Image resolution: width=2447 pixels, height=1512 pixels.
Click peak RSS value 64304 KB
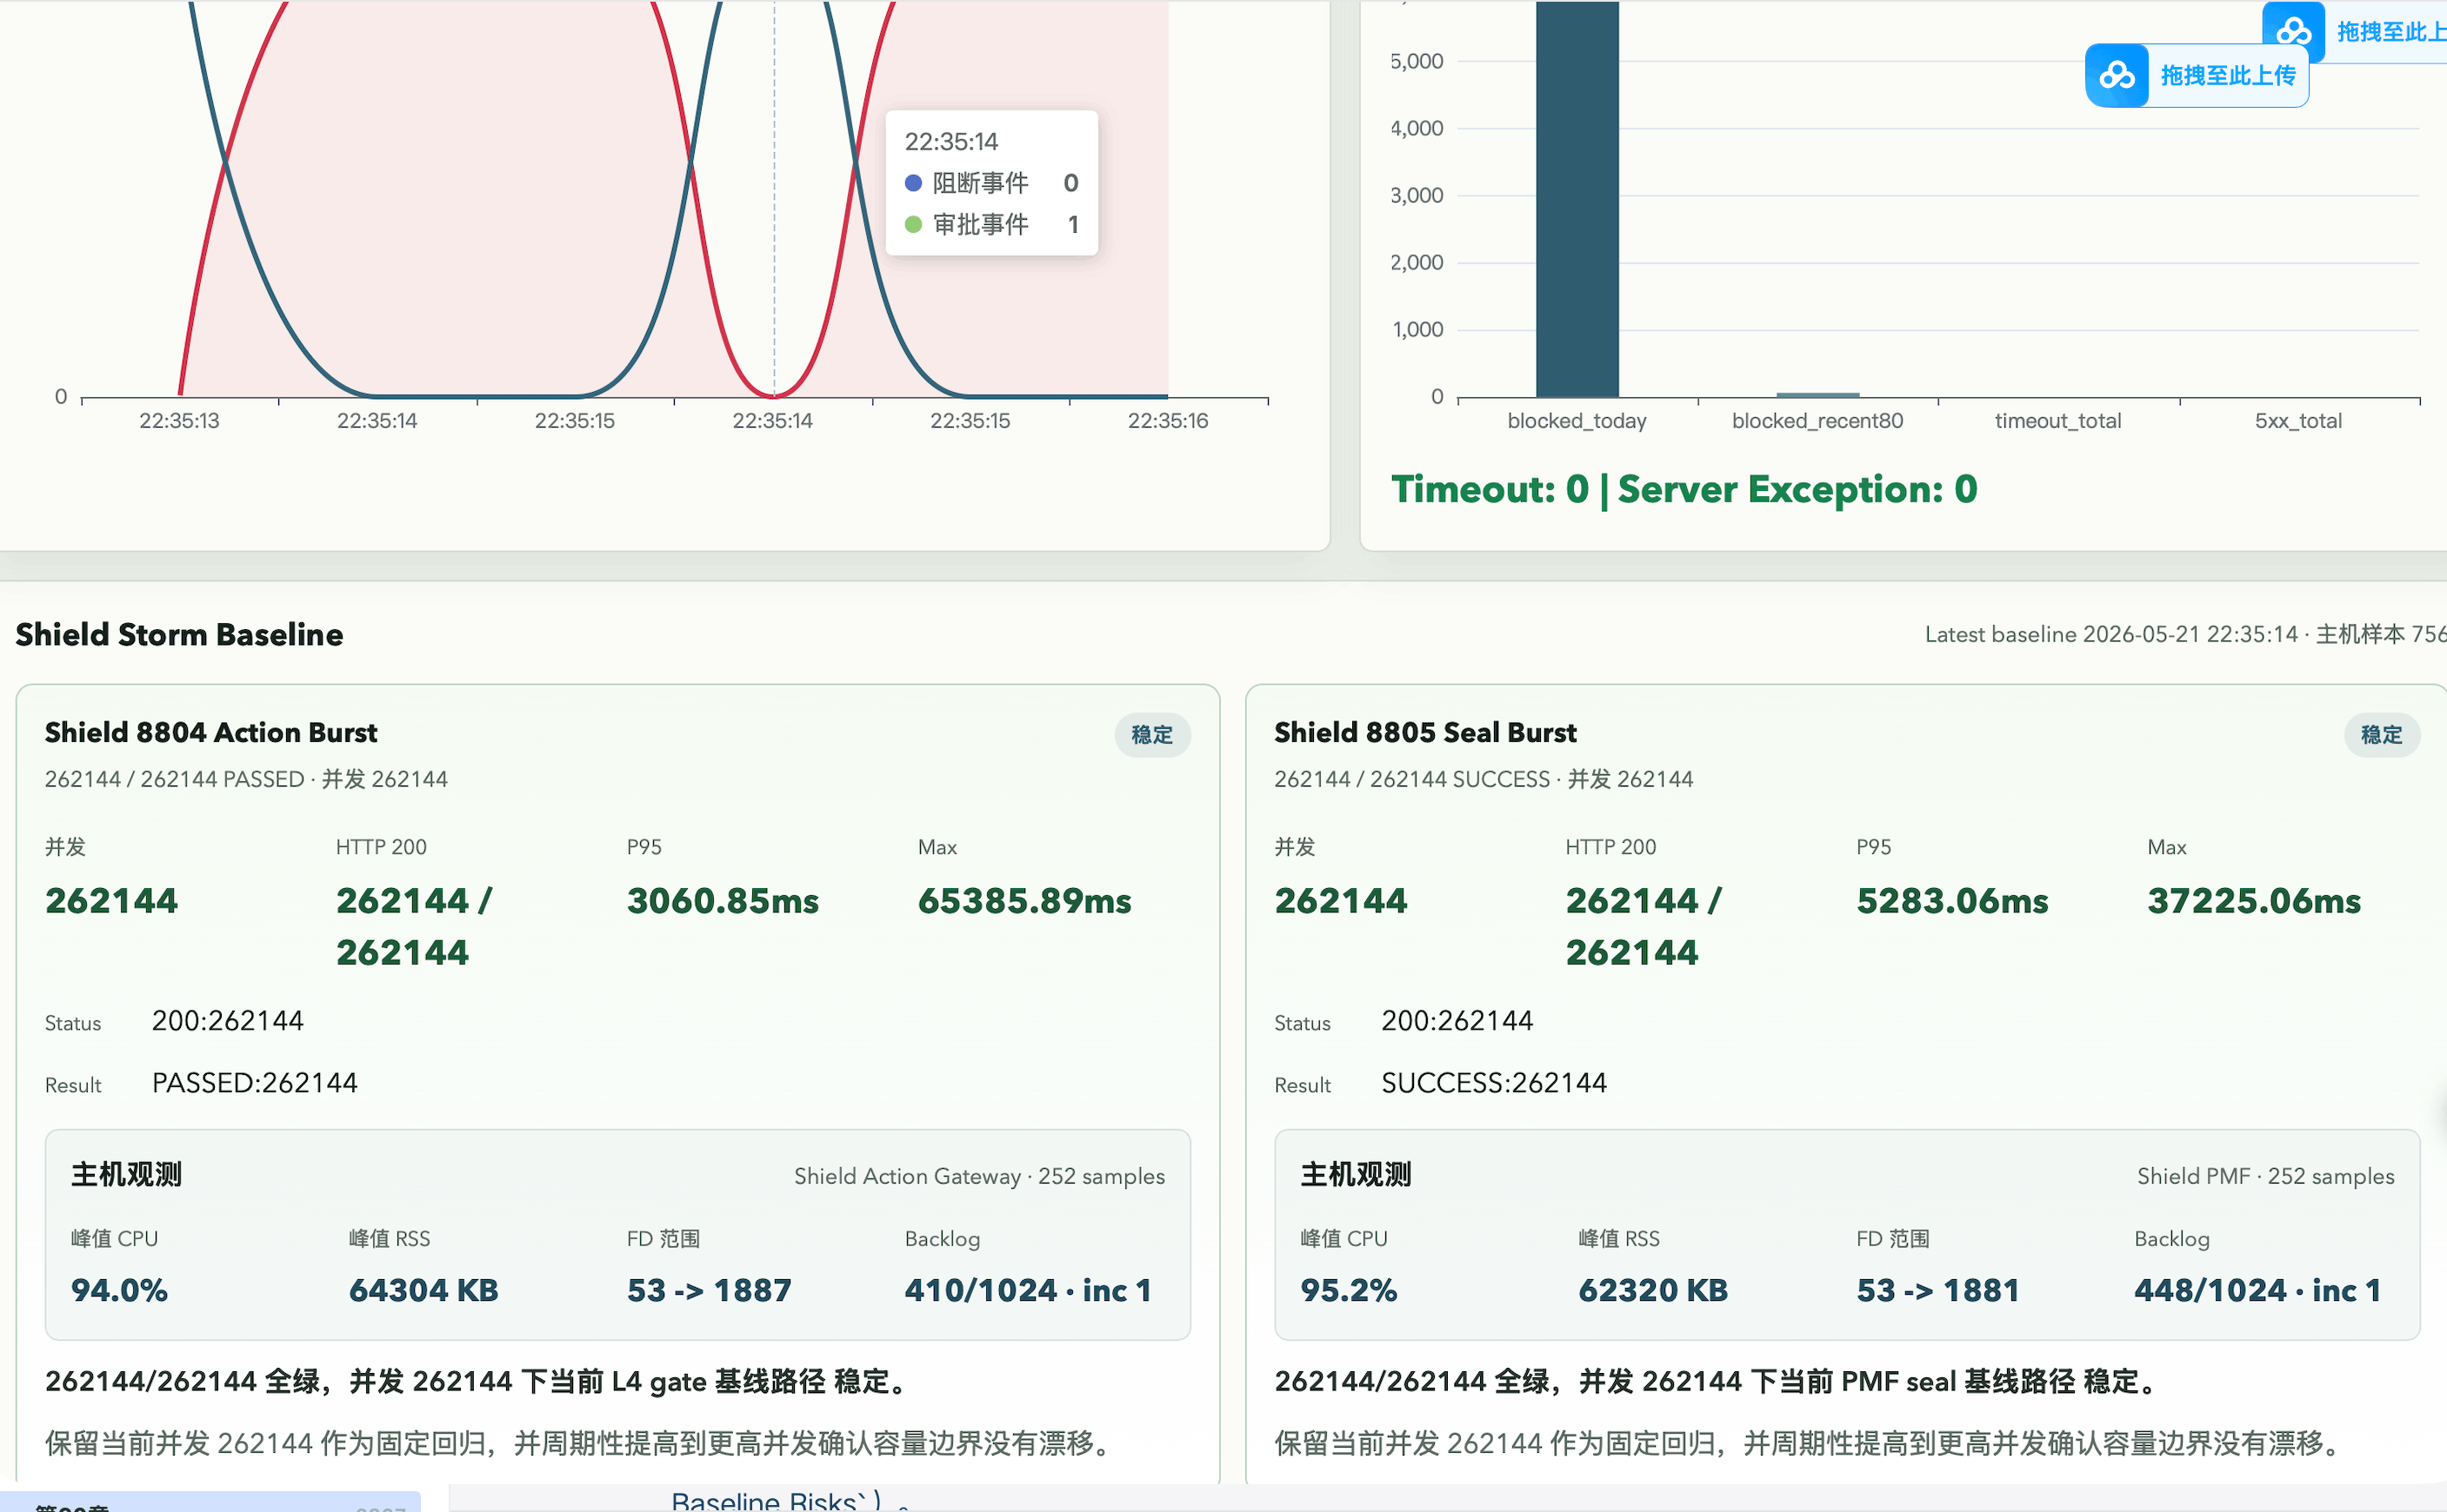tap(423, 1290)
